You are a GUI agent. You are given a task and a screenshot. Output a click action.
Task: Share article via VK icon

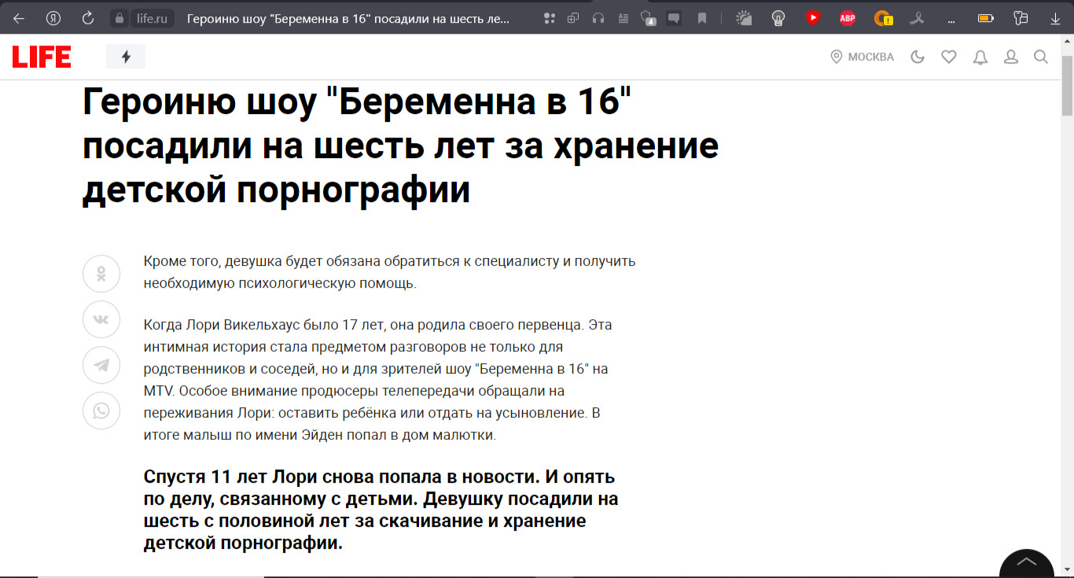coord(101,319)
